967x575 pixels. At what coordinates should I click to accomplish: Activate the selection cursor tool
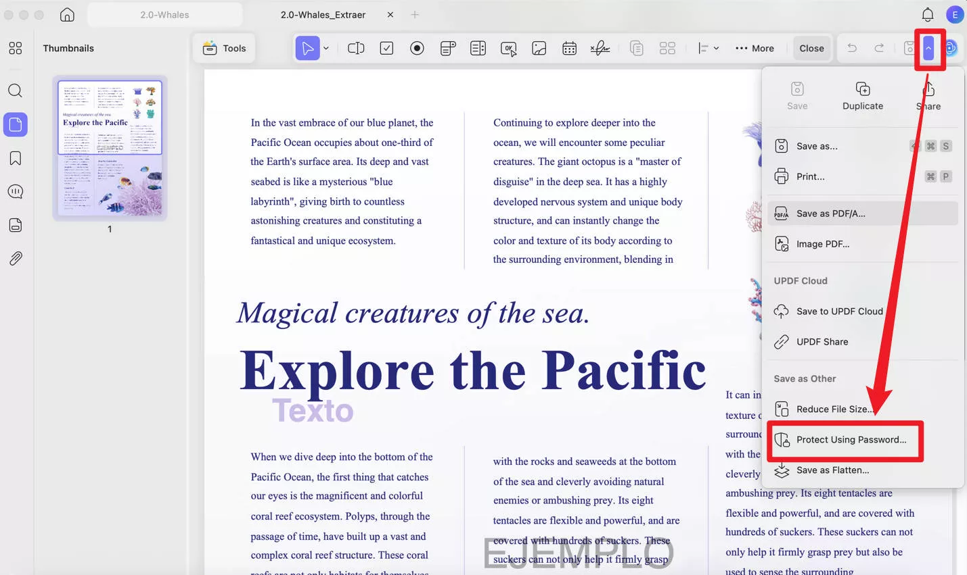tap(307, 48)
